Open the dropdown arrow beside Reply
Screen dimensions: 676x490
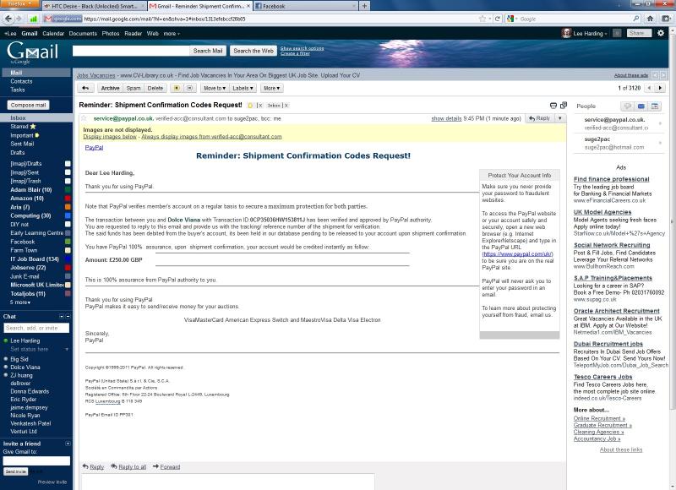click(560, 119)
